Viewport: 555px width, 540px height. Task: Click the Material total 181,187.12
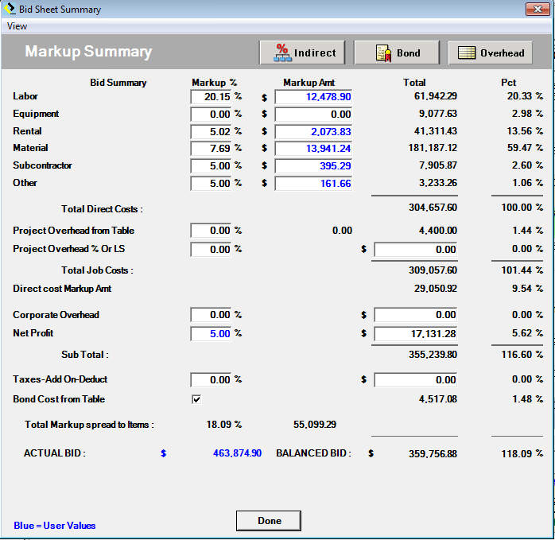[x=433, y=148]
